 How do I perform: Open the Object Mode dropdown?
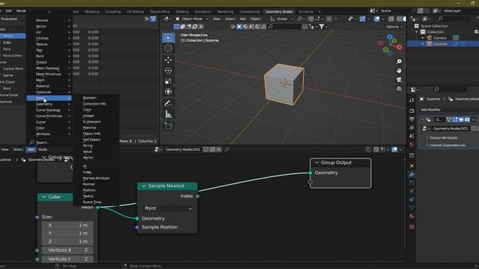[x=192, y=19]
